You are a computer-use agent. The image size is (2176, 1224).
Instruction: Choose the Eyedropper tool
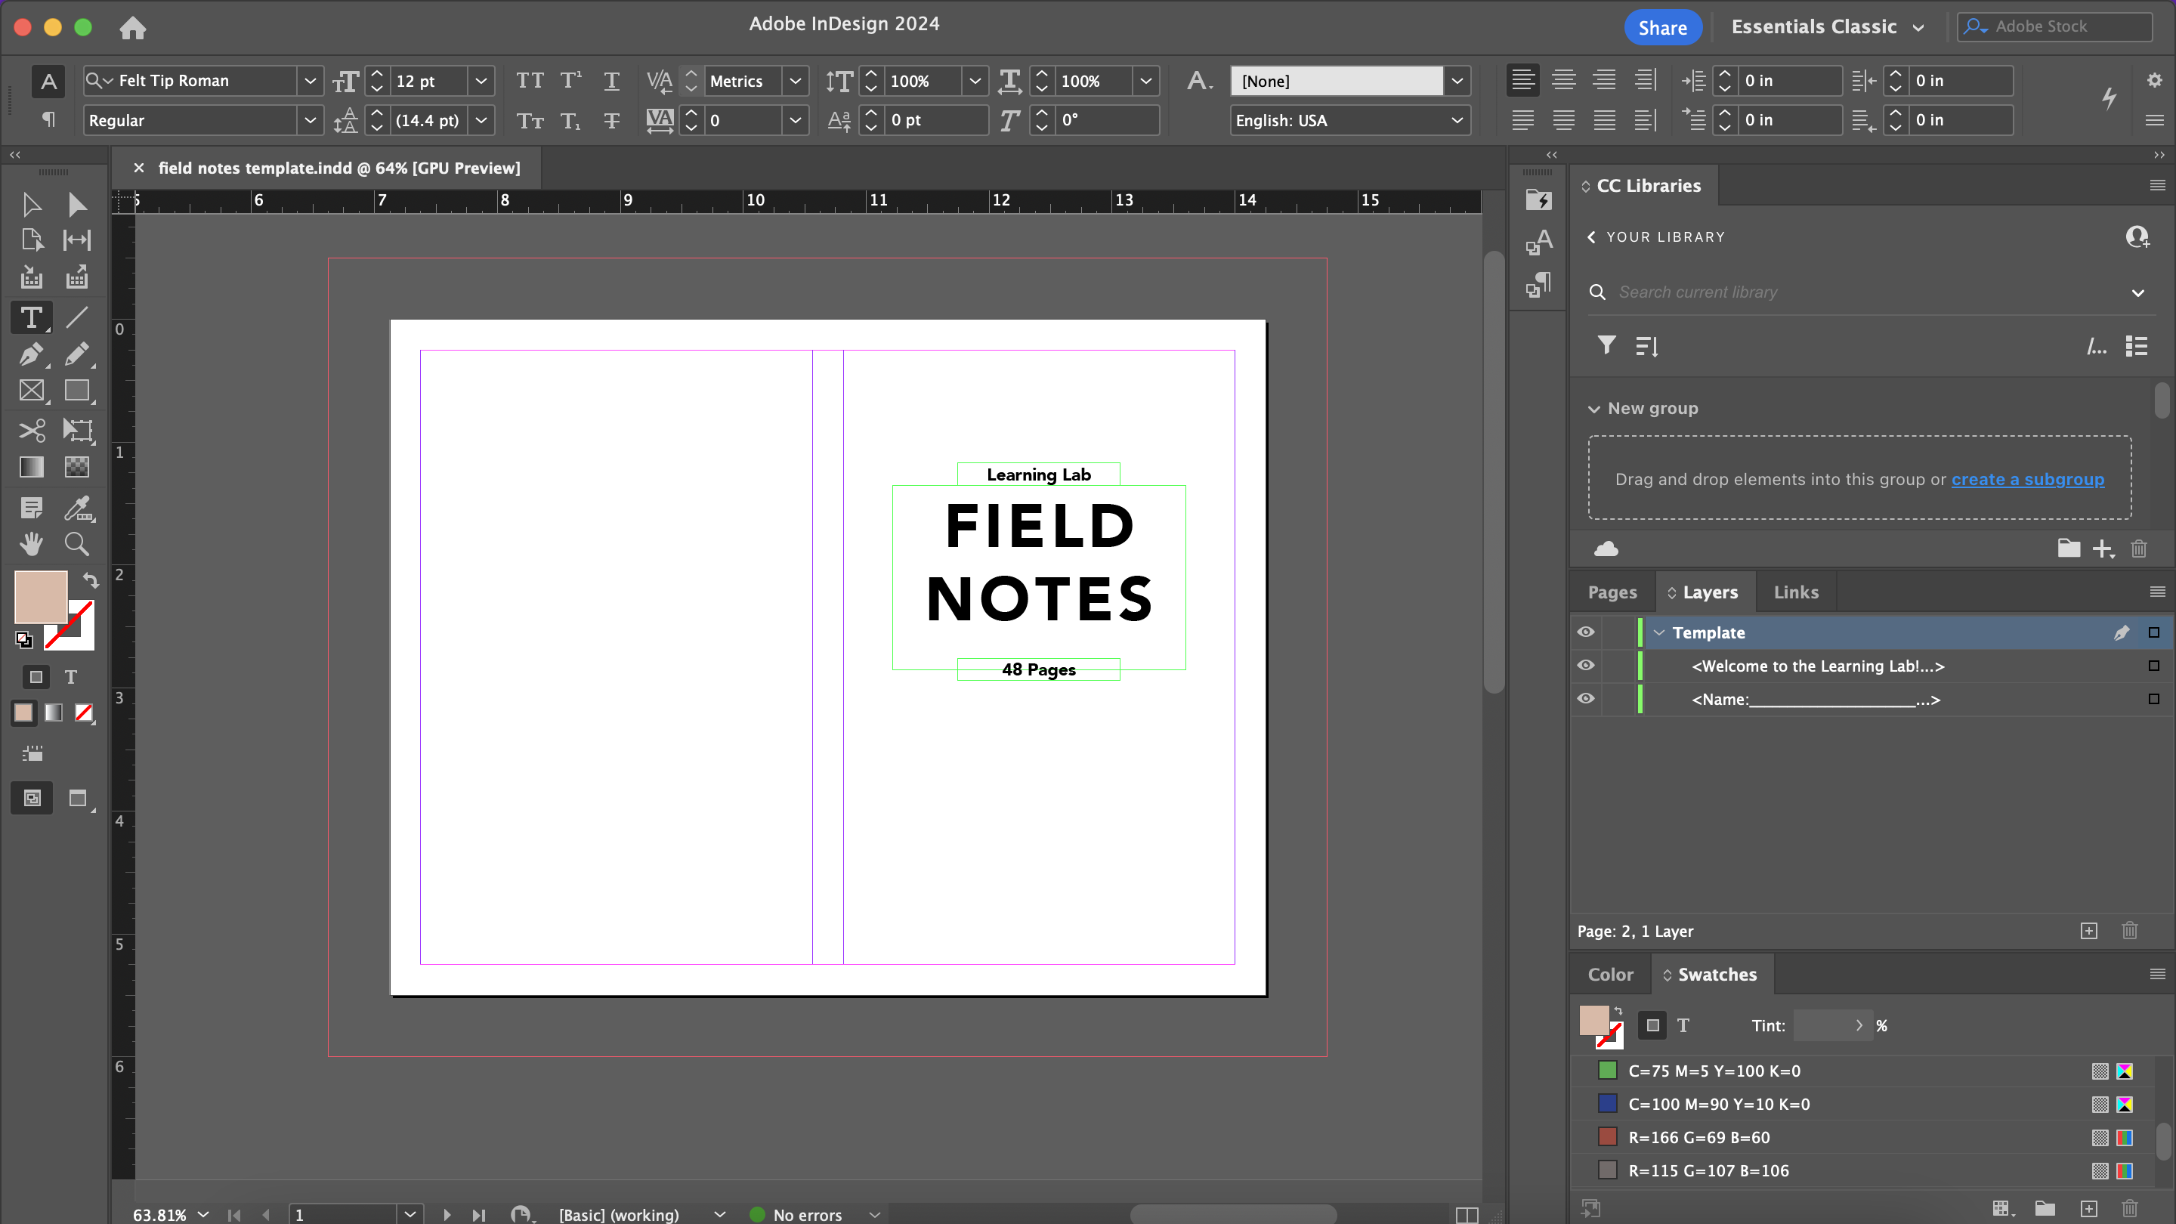(x=78, y=507)
